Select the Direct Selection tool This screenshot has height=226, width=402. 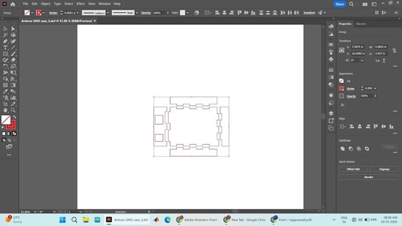pyautogui.click(x=14, y=29)
